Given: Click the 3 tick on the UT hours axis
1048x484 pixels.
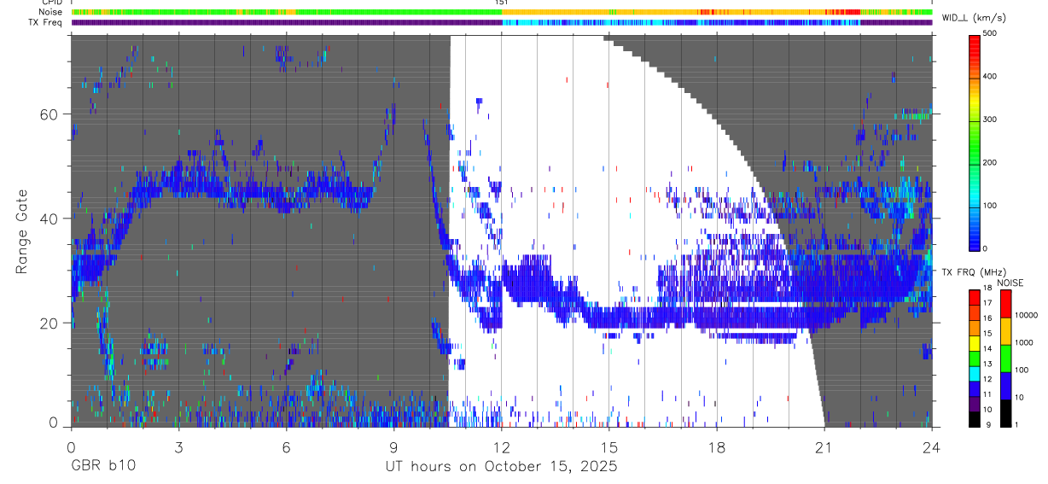Looking at the screenshot, I should [x=178, y=446].
